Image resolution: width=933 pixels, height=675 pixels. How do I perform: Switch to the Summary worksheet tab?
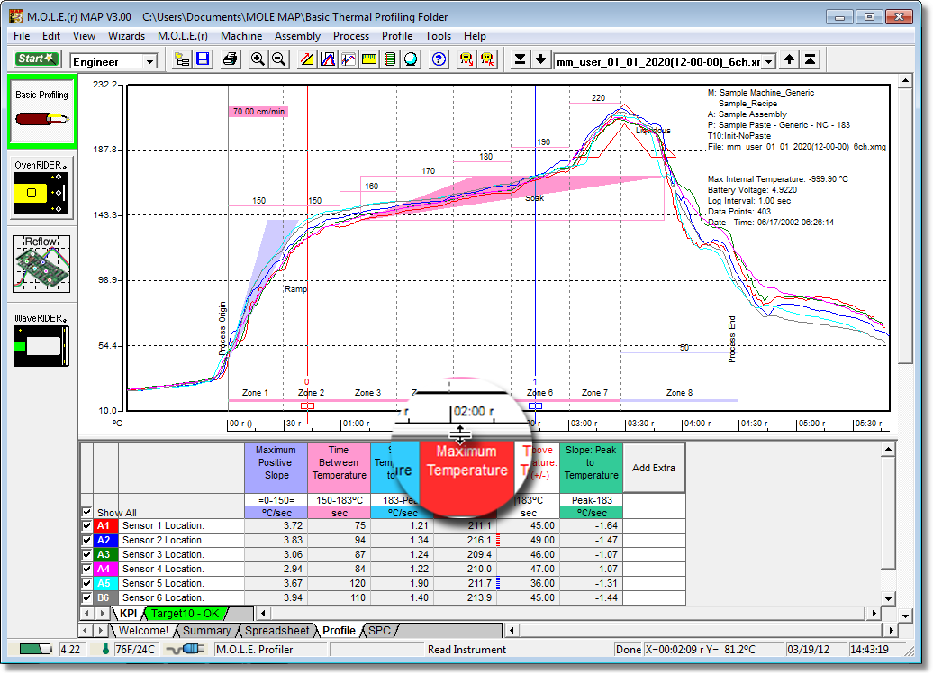(206, 630)
